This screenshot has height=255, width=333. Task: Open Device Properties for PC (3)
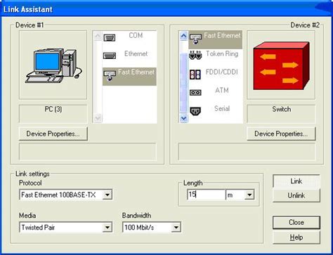[x=53, y=133]
